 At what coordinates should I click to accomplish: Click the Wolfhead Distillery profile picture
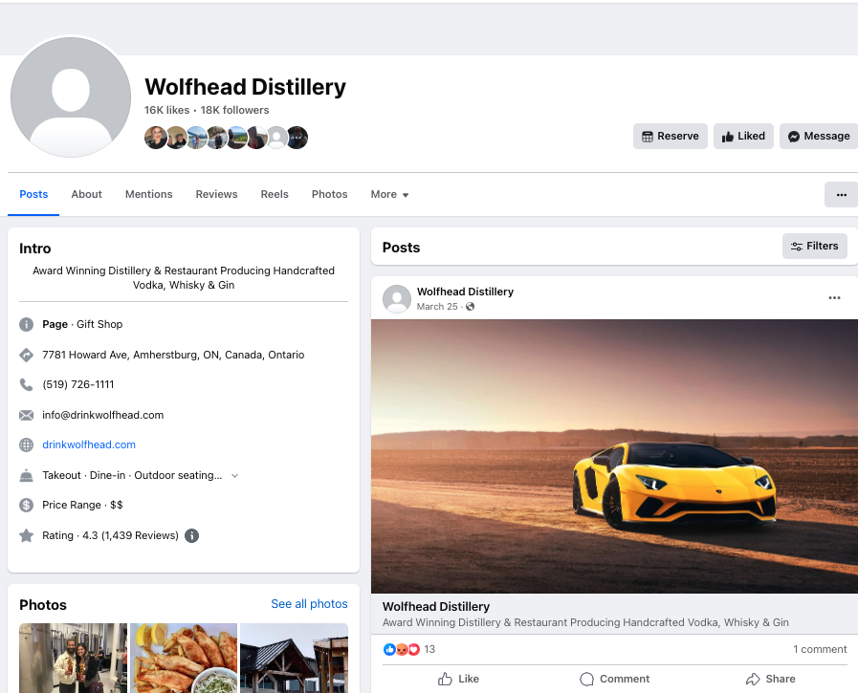click(71, 97)
